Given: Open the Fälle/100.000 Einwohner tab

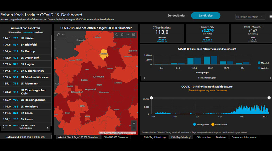Looking at the screenshot, I should [x=116, y=137].
